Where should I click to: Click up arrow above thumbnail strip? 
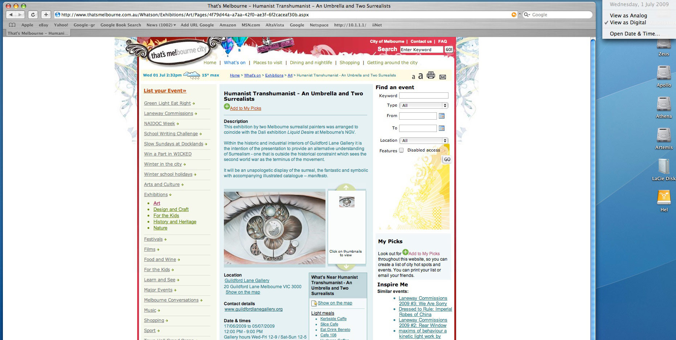346,187
